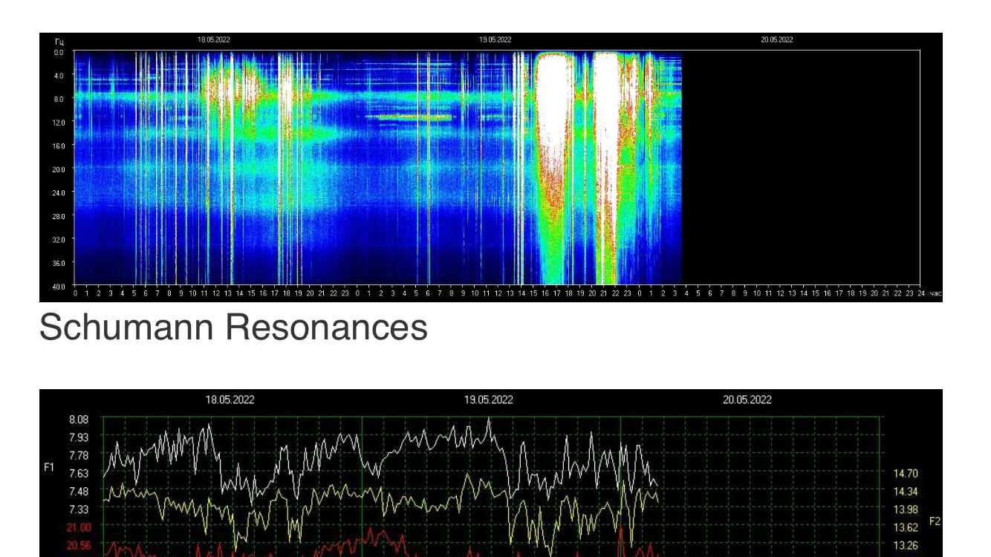Click the час hour unit label

pyautogui.click(x=935, y=294)
